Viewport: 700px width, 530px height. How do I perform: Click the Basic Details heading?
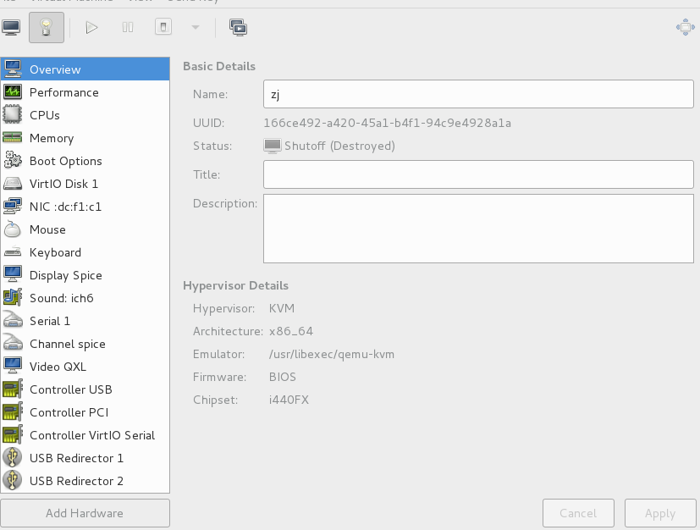tap(219, 66)
